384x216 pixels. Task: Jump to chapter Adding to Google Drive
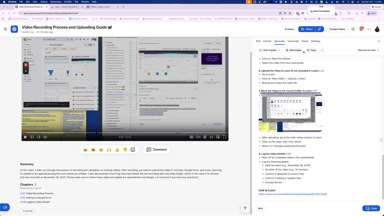[x=36, y=198]
